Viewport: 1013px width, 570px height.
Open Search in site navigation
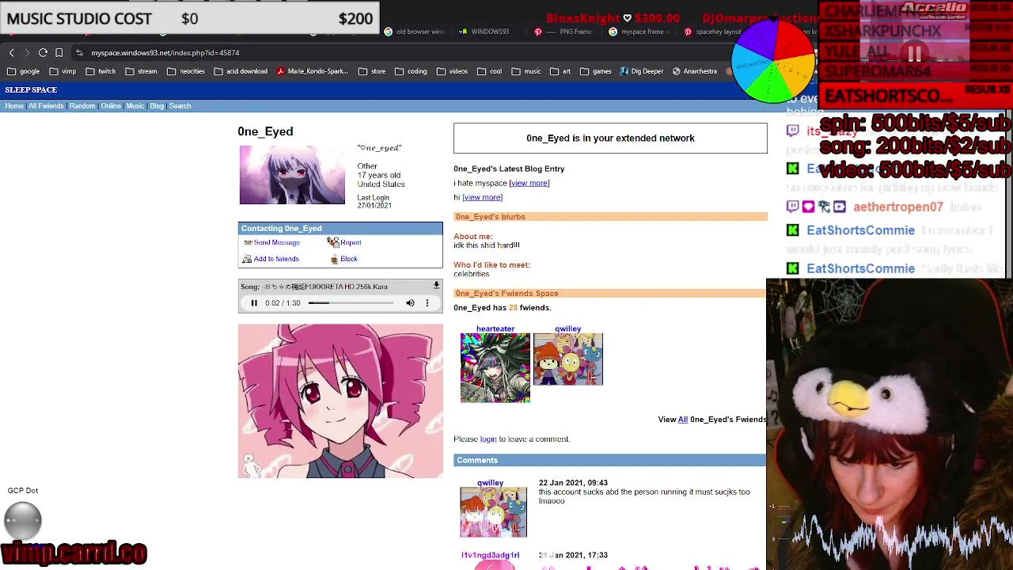click(180, 106)
